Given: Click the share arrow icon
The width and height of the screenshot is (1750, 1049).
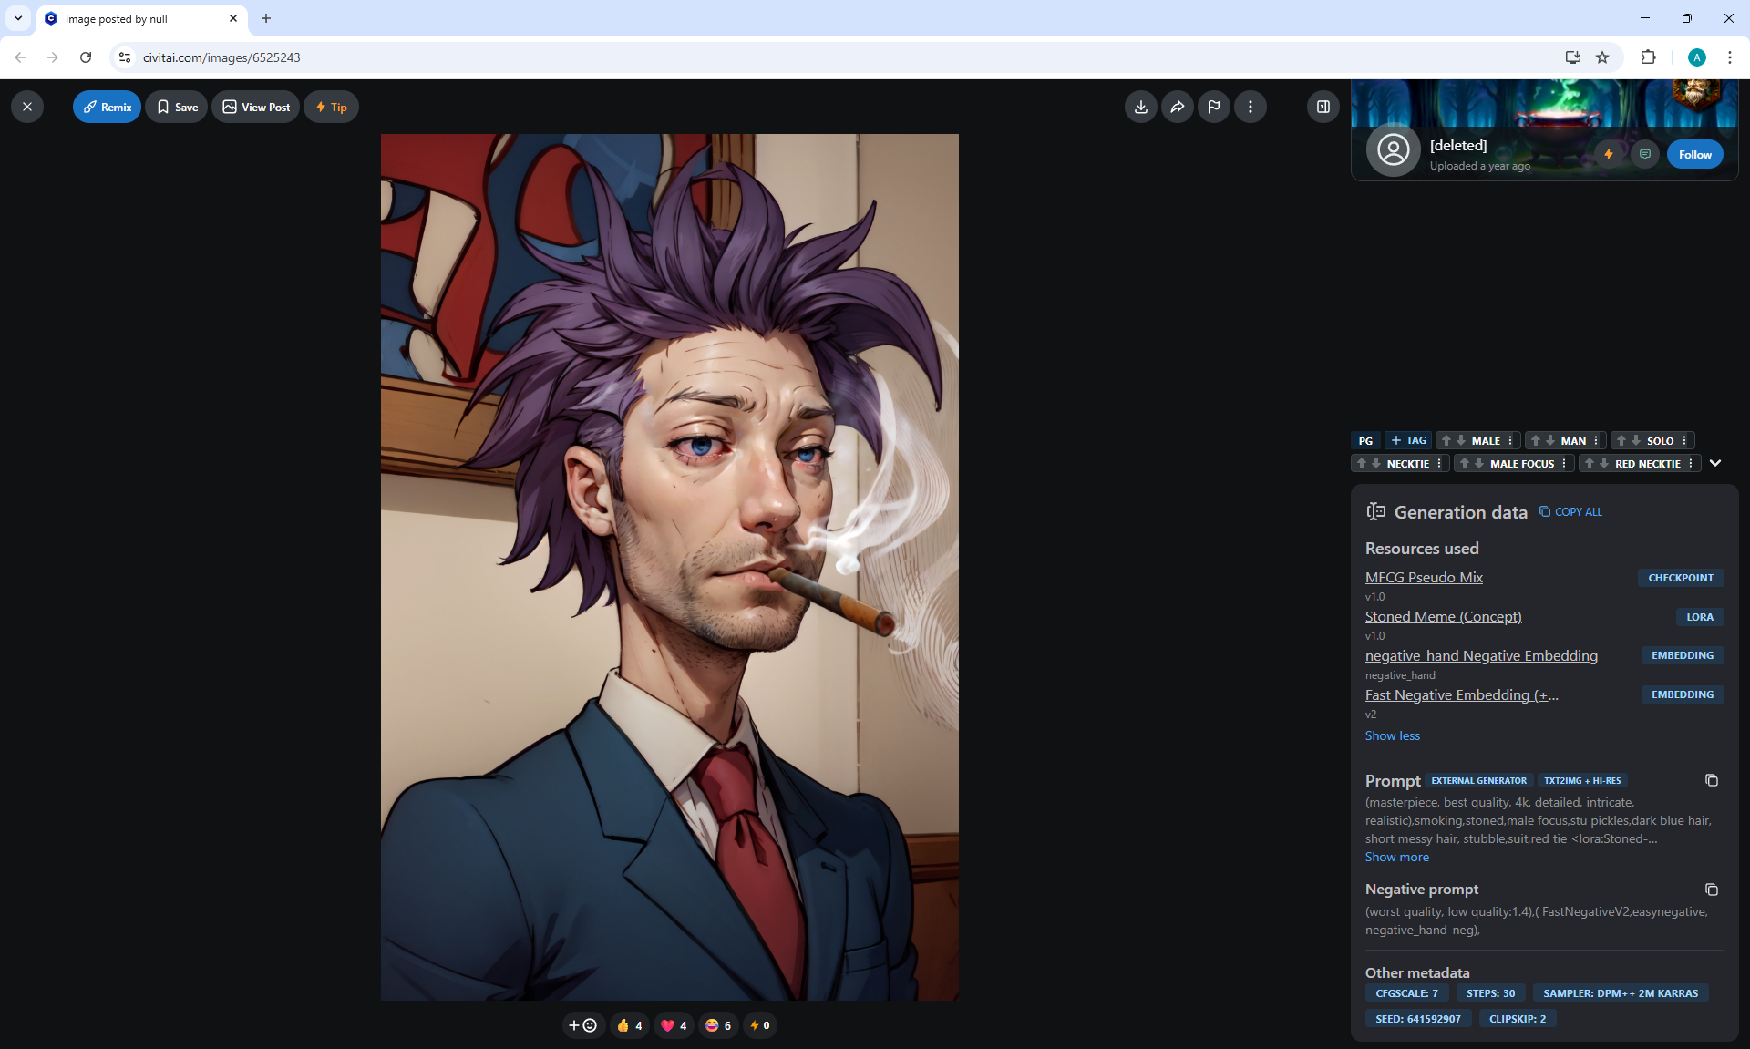Looking at the screenshot, I should coord(1177,108).
